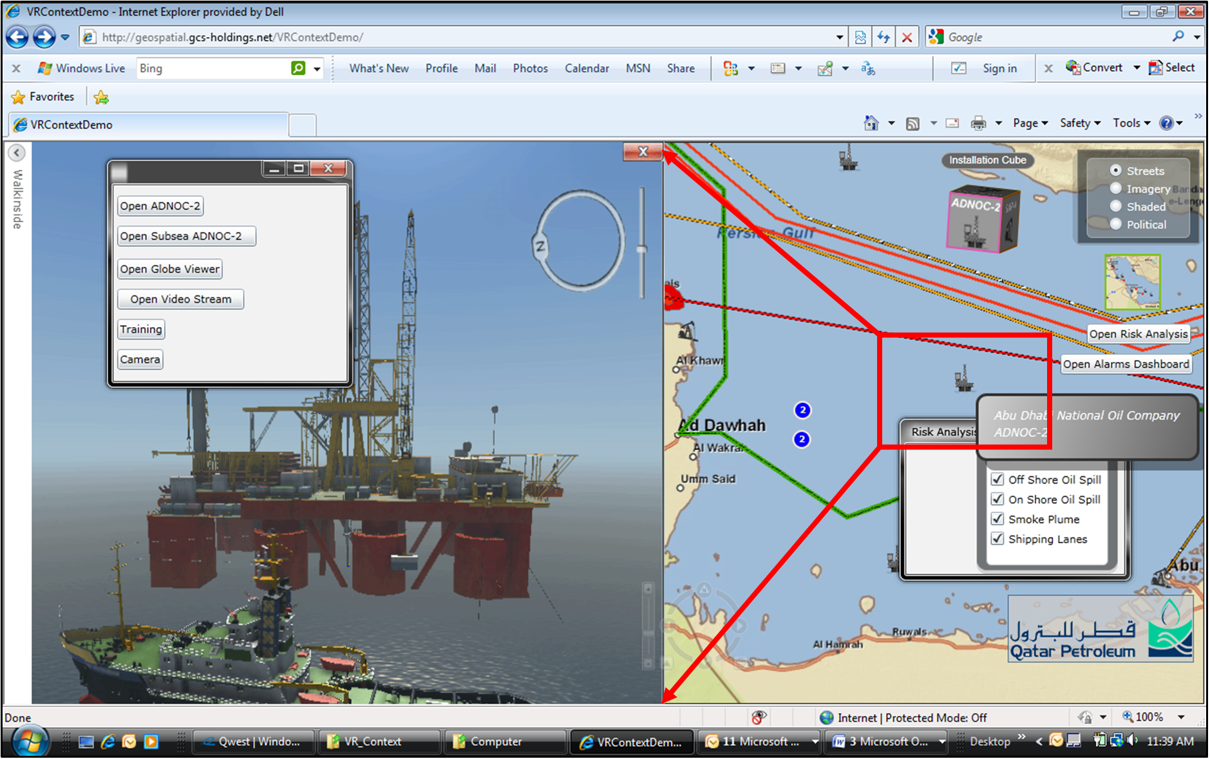The height and width of the screenshot is (759, 1210).
Task: Click the compass ring navigation control
Action: click(580, 240)
